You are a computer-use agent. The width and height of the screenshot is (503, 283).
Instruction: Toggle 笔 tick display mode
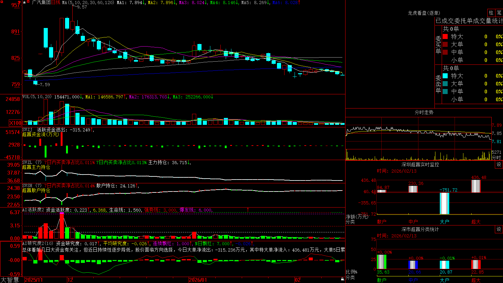(499, 13)
